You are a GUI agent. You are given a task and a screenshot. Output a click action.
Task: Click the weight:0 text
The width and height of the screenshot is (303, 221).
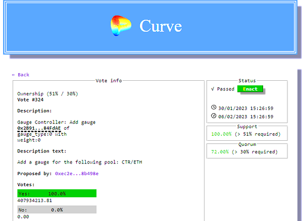29,140
